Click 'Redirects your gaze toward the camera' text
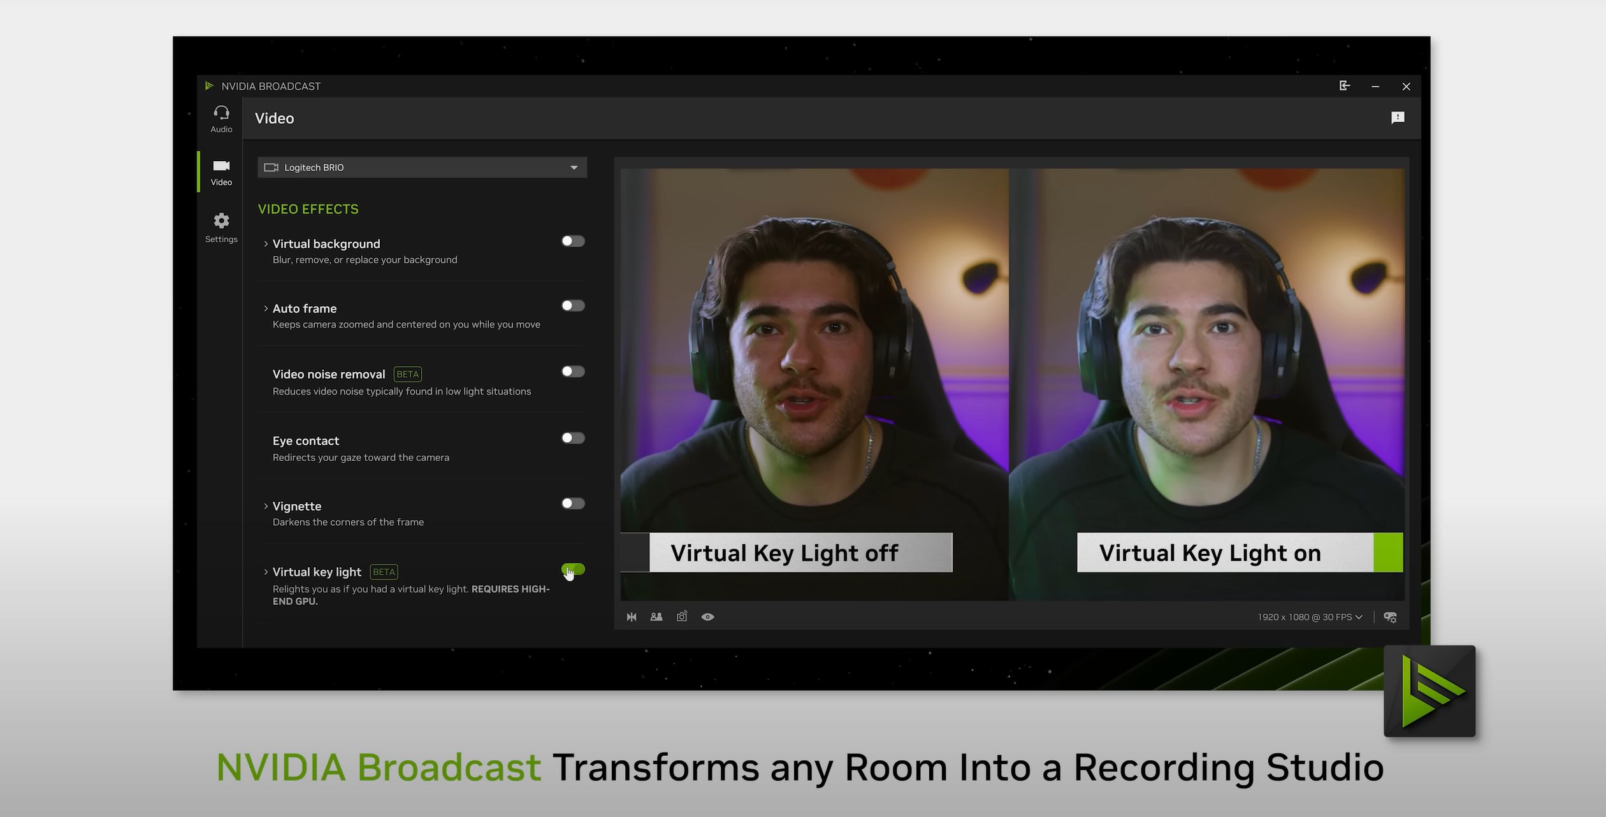1606x817 pixels. (361, 458)
